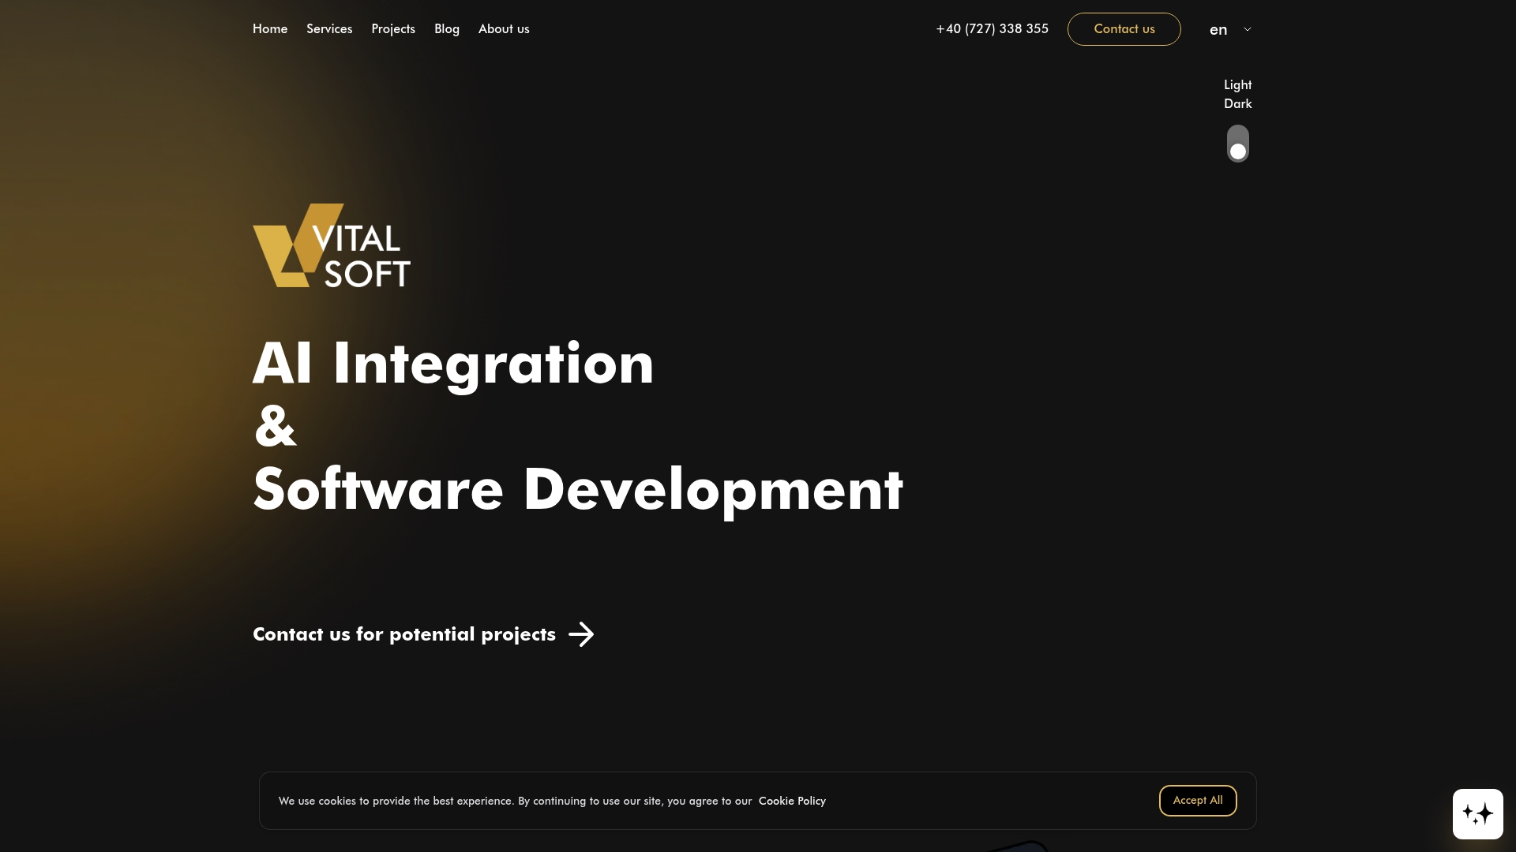Click the Vital Soft logo
1516x852 pixels.
332,246
